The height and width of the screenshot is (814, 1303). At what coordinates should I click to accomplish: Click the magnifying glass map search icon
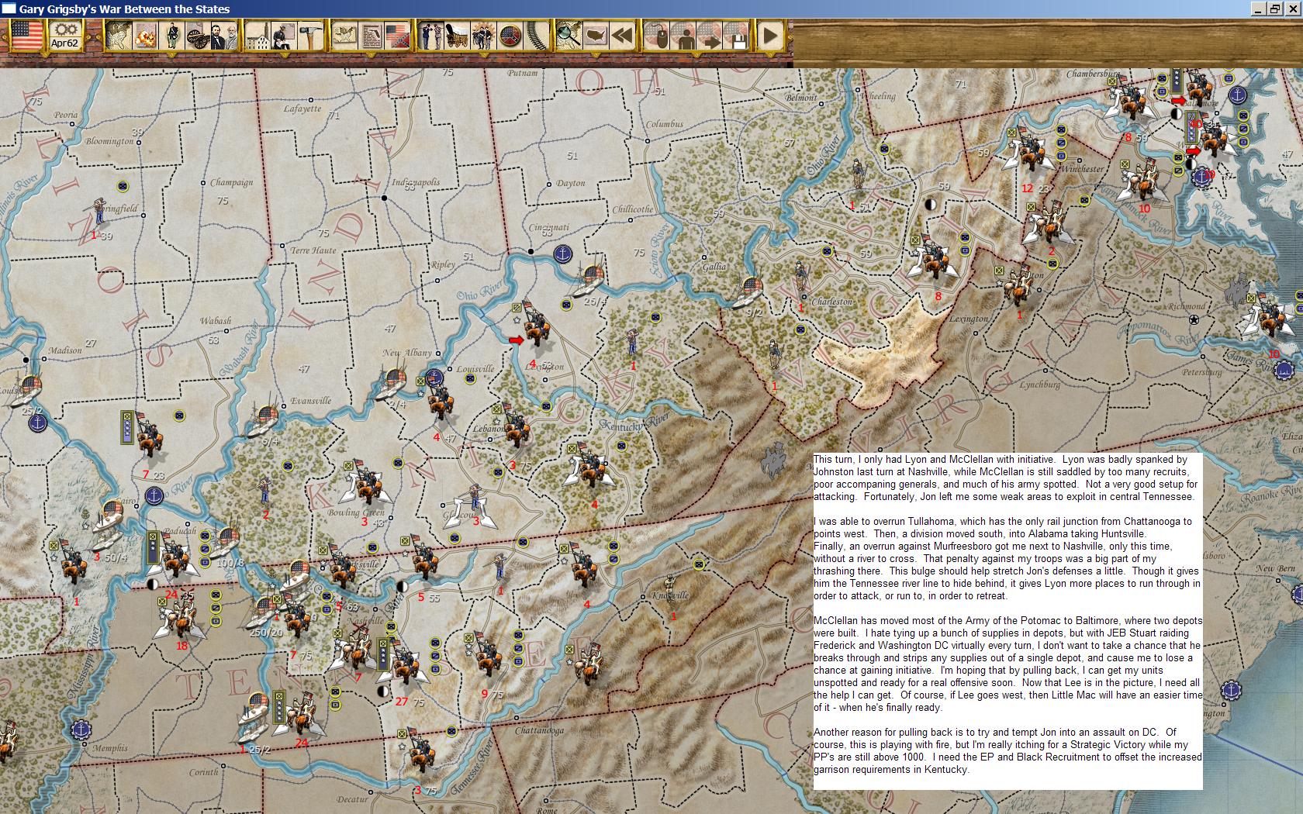coord(569,36)
